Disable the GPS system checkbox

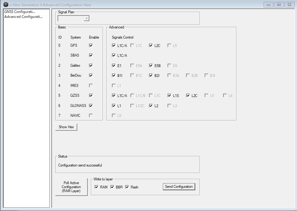point(91,45)
